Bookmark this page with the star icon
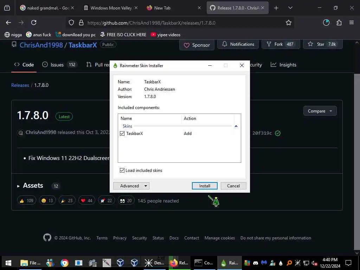The image size is (360, 270). point(289,22)
